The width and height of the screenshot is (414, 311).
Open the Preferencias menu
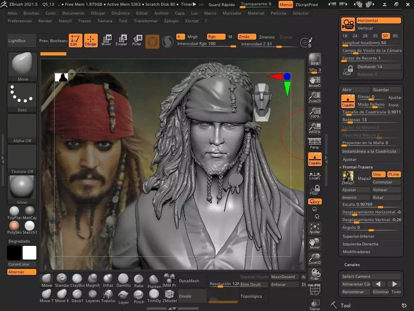click(19, 21)
